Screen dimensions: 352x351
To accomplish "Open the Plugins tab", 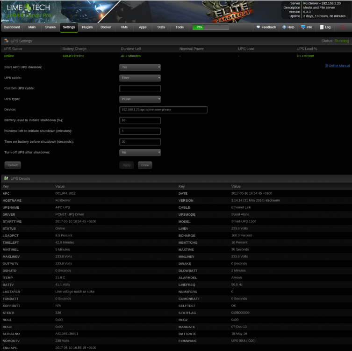I will coord(87,27).
